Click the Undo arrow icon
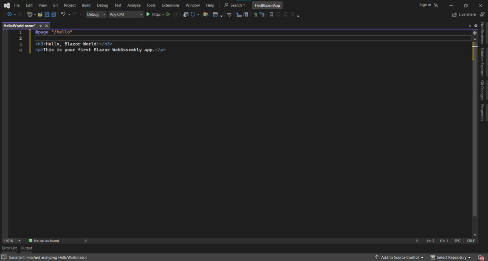488x261 pixels. (x=63, y=15)
